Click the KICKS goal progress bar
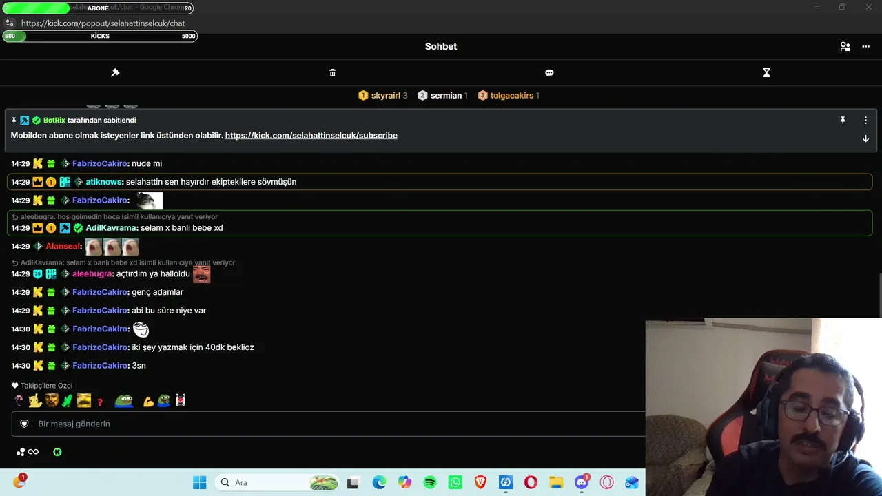 click(x=100, y=36)
